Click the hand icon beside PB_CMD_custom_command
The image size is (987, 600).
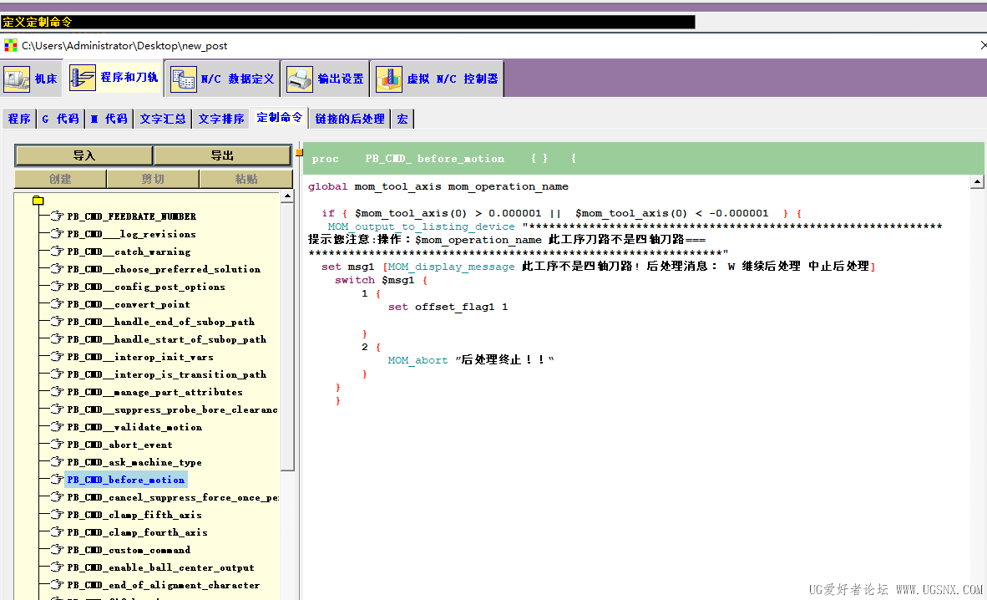point(58,550)
